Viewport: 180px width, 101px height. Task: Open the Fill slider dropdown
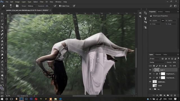(x=178, y=66)
